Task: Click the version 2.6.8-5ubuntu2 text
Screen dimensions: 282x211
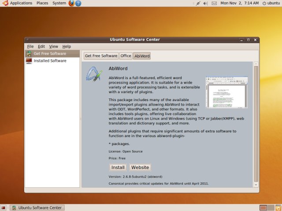Action: coord(135,177)
